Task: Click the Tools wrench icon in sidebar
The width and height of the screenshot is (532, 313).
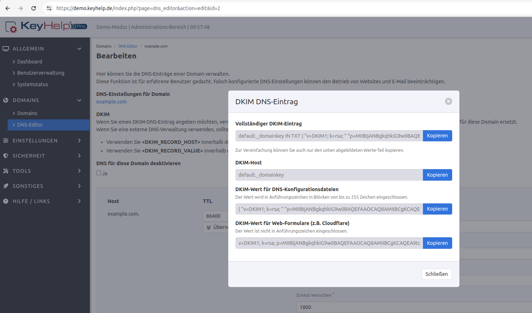Action: click(6, 171)
